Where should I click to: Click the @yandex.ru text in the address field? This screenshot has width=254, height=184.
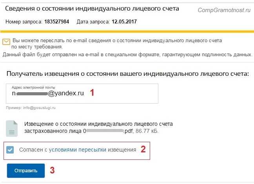pos(66,93)
